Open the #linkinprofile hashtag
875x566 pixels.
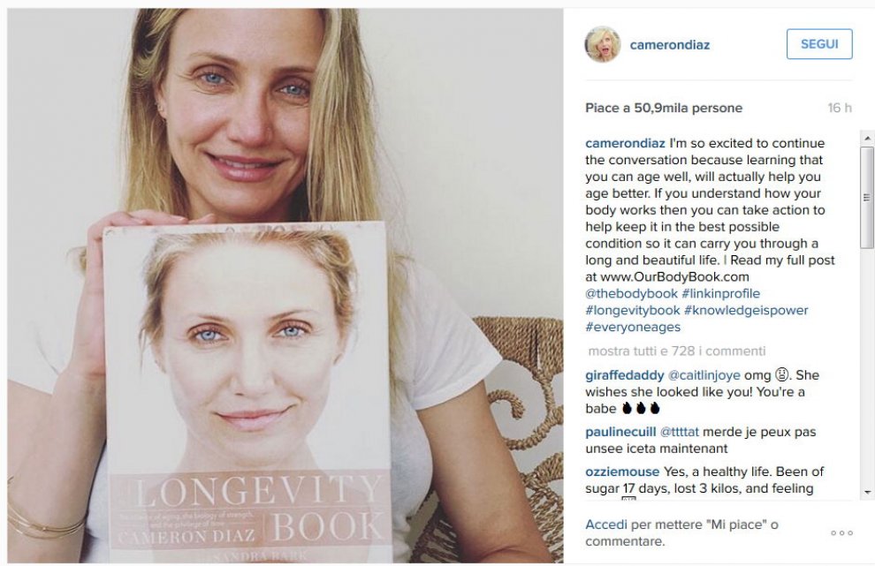tap(720, 293)
